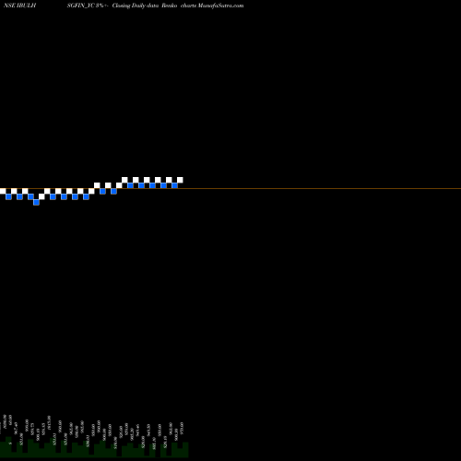Image resolution: width=461 pixels, height=461 pixels.
Task: Select the rightmost white Renko brick
Action: [180, 180]
